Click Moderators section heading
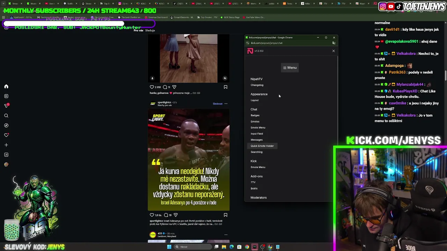The width and height of the screenshot is (447, 251). (258, 198)
